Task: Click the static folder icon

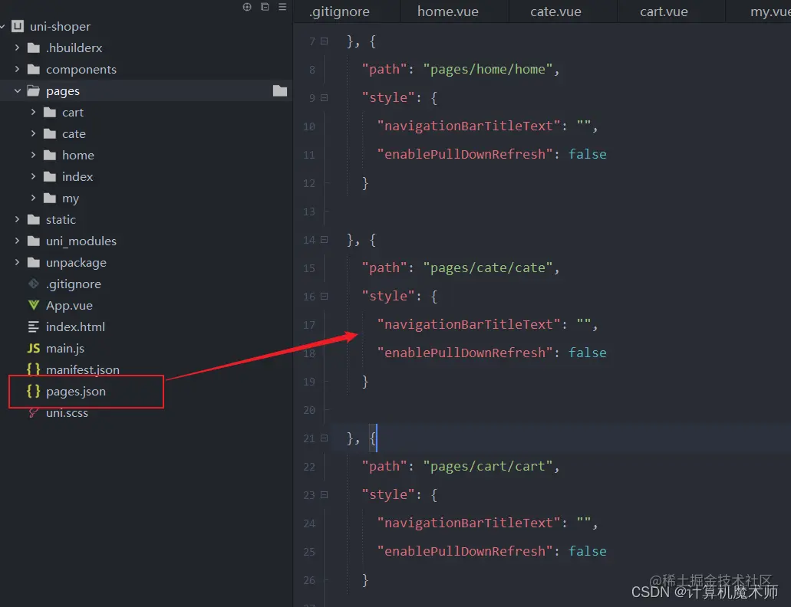Action: coord(34,220)
